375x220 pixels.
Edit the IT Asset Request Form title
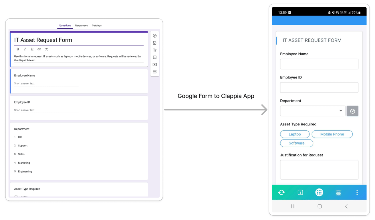coord(43,40)
